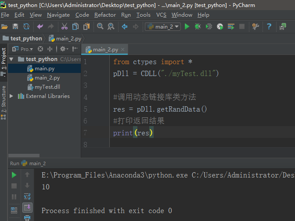Click the print icon in Run panel
The height and width of the screenshot is (221, 295).
click(x=27, y=218)
